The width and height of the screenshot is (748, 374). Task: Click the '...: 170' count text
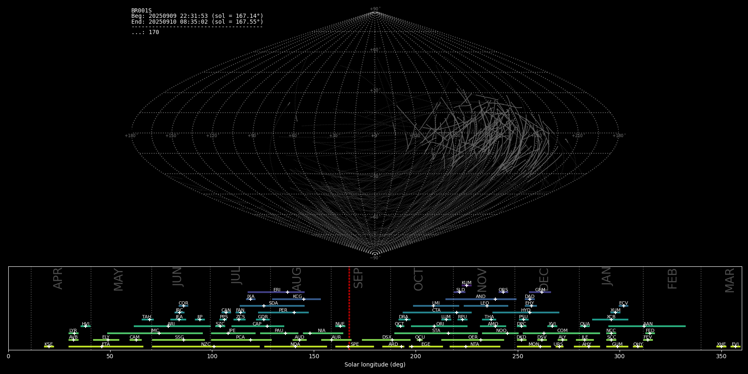click(145, 32)
